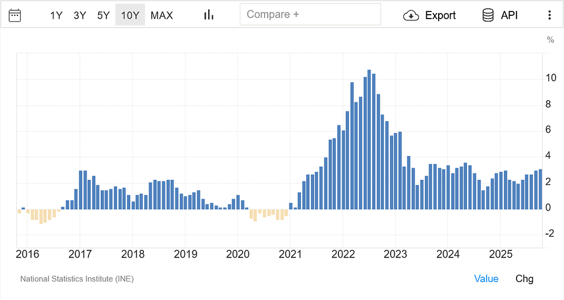This screenshot has width=564, height=300.
Task: Open the calendar date range picker
Action: point(15,15)
